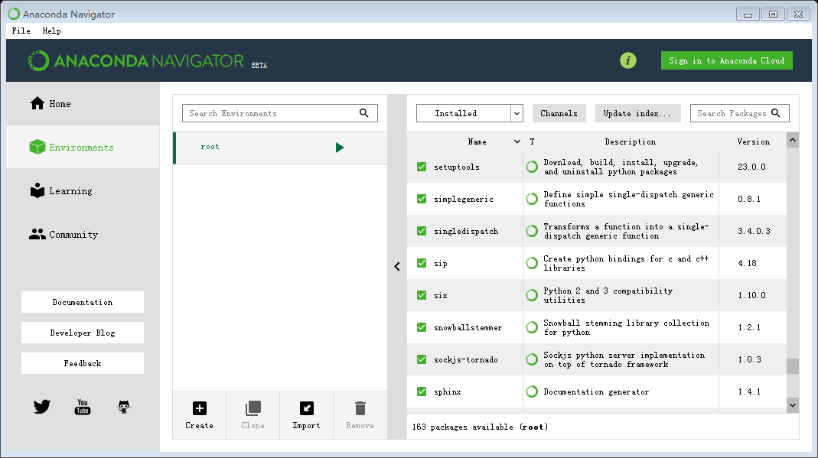Create a new environment
The height and width of the screenshot is (458, 818).
[199, 415]
